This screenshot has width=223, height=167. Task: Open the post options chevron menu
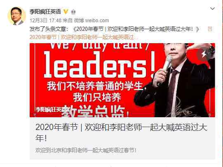click(x=212, y=9)
